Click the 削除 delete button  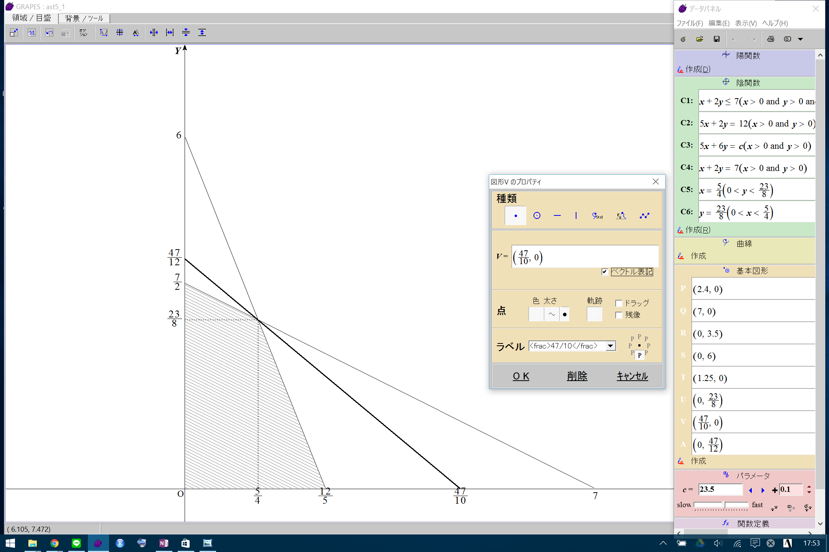coord(577,376)
